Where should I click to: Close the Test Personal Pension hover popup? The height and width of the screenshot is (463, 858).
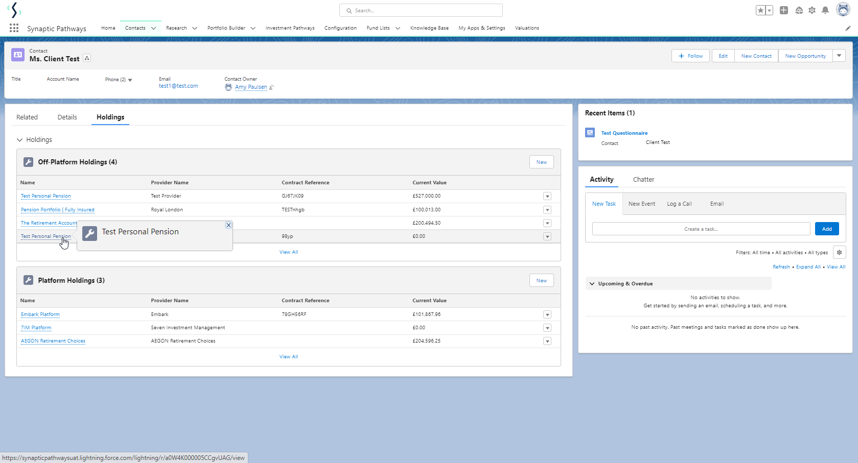[x=228, y=225]
